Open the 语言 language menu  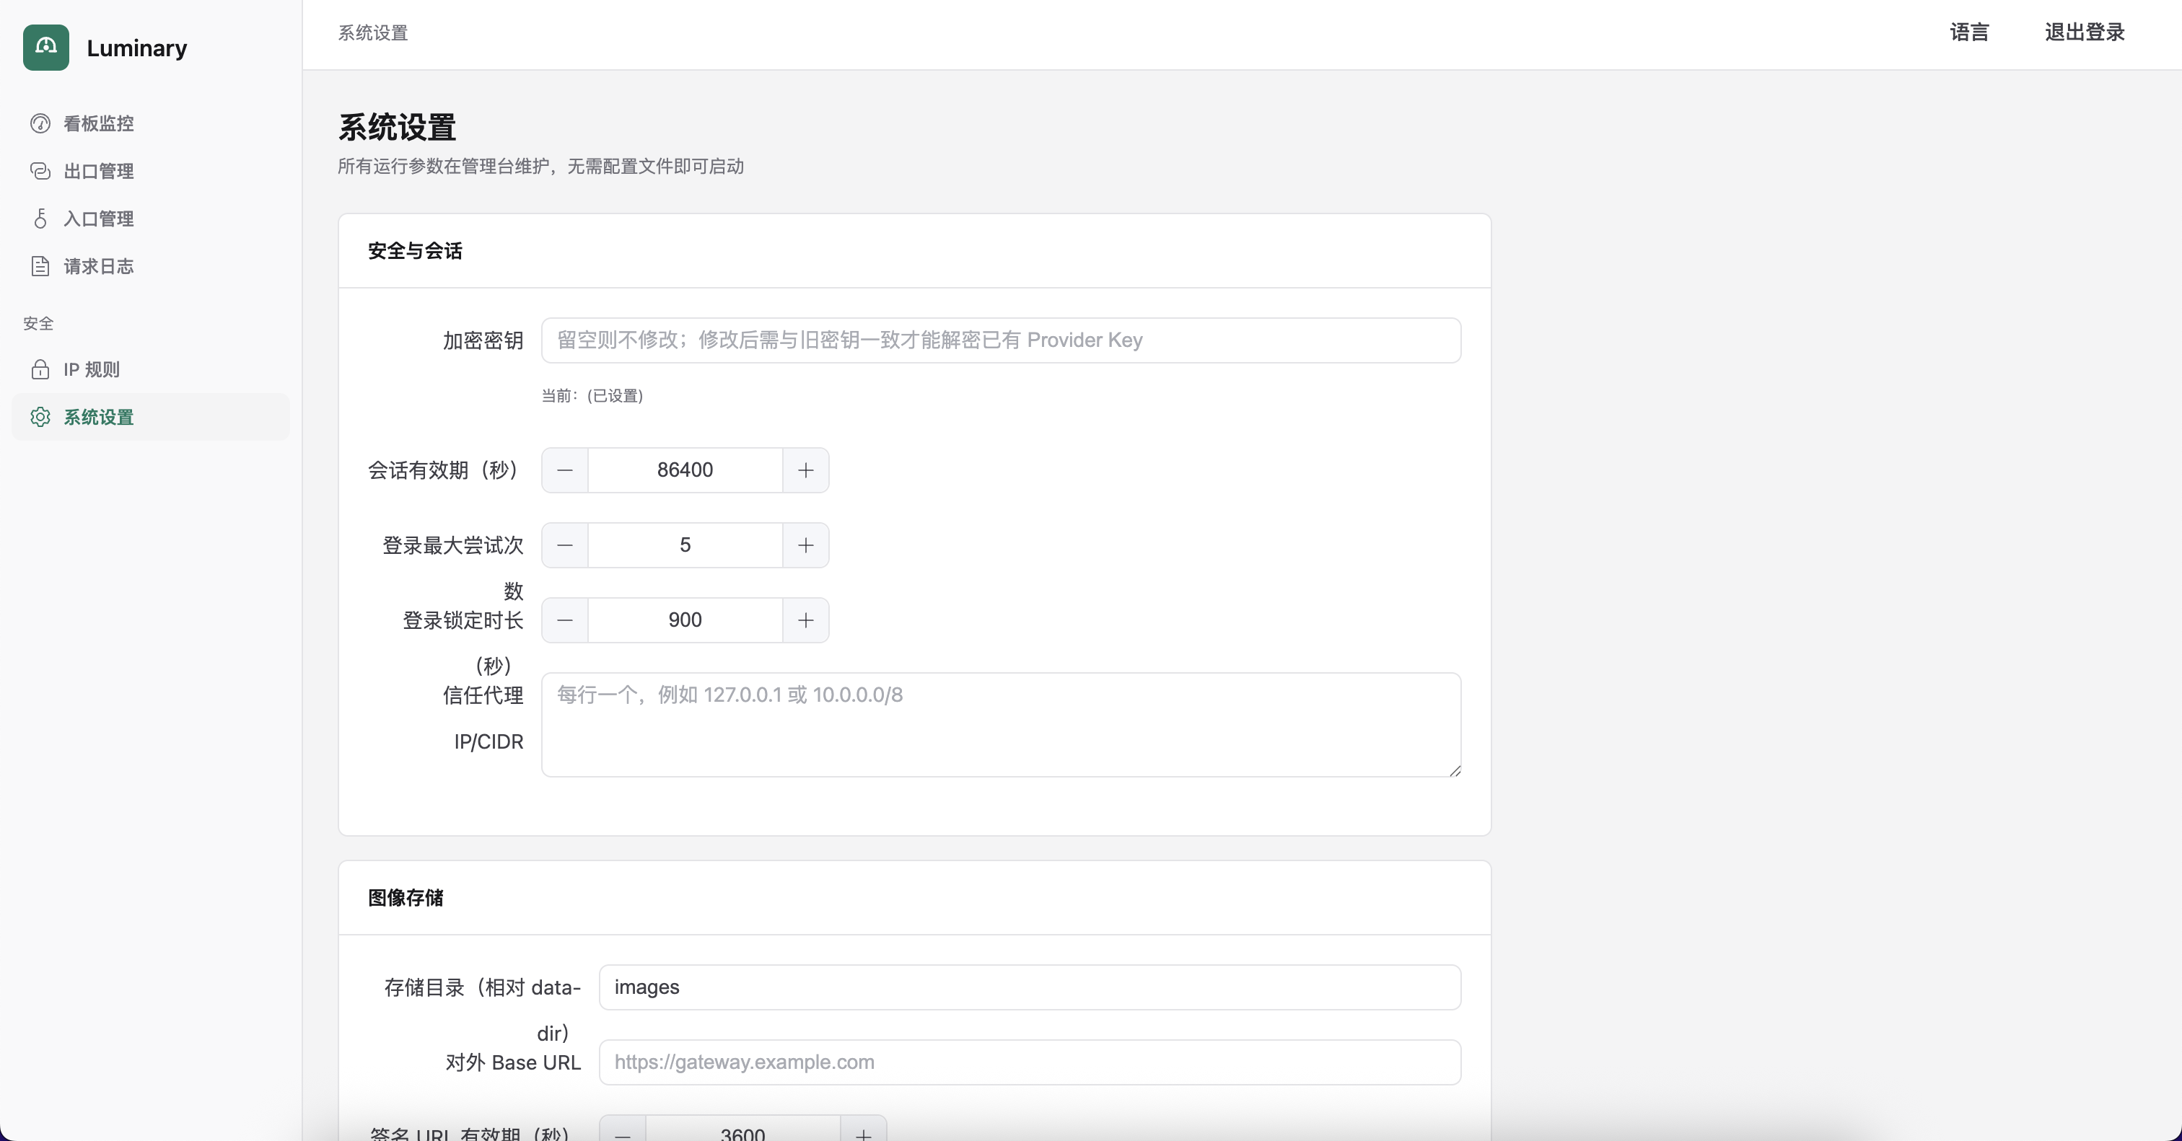[1969, 32]
